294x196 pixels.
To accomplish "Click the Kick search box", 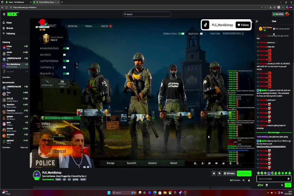I will point(147,14).
